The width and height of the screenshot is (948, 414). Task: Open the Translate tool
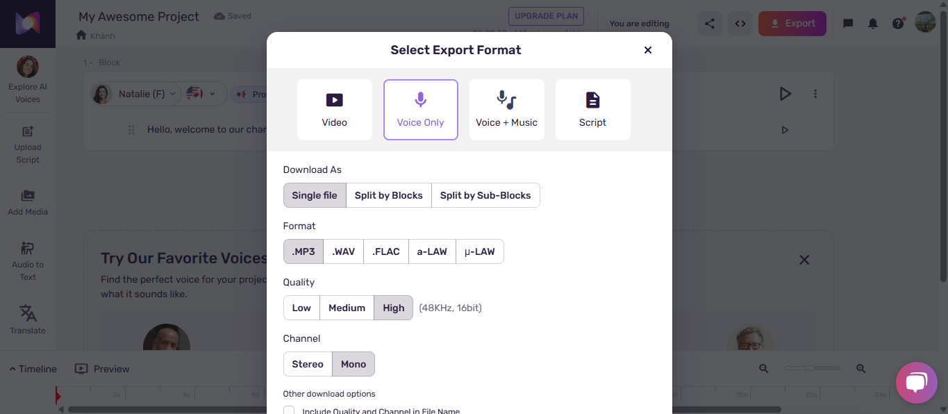coord(28,320)
